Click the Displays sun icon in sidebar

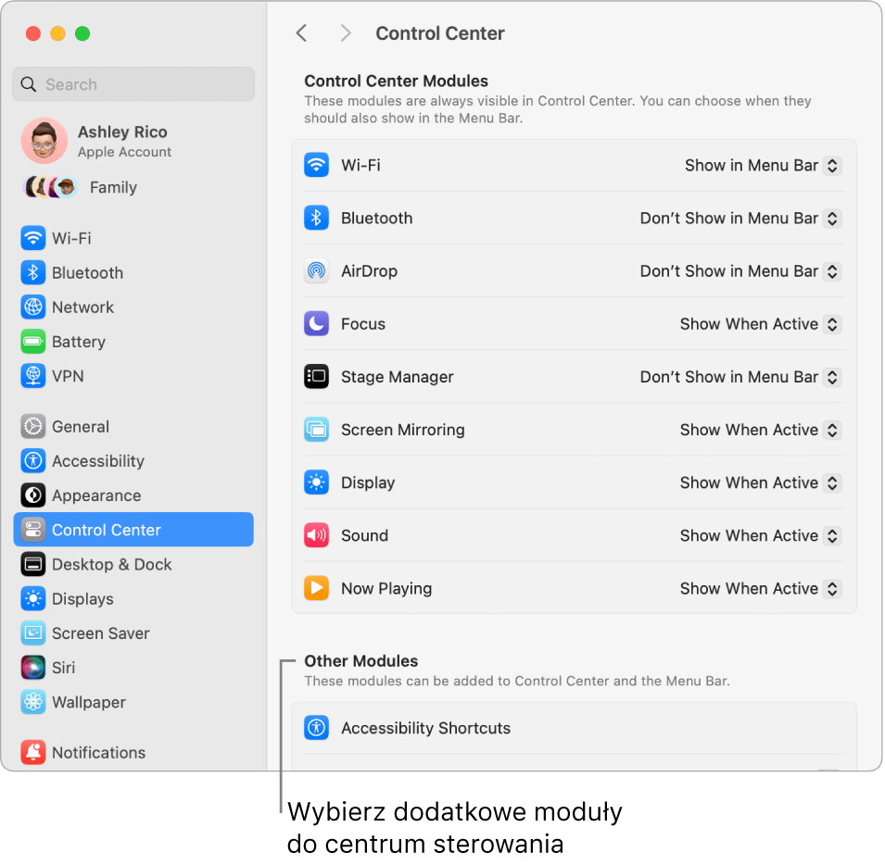tap(33, 598)
